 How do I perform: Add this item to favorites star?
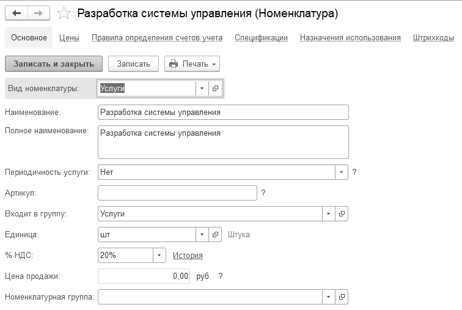point(63,13)
